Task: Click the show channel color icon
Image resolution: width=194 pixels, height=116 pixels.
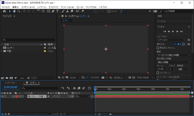Action: tap(110, 78)
